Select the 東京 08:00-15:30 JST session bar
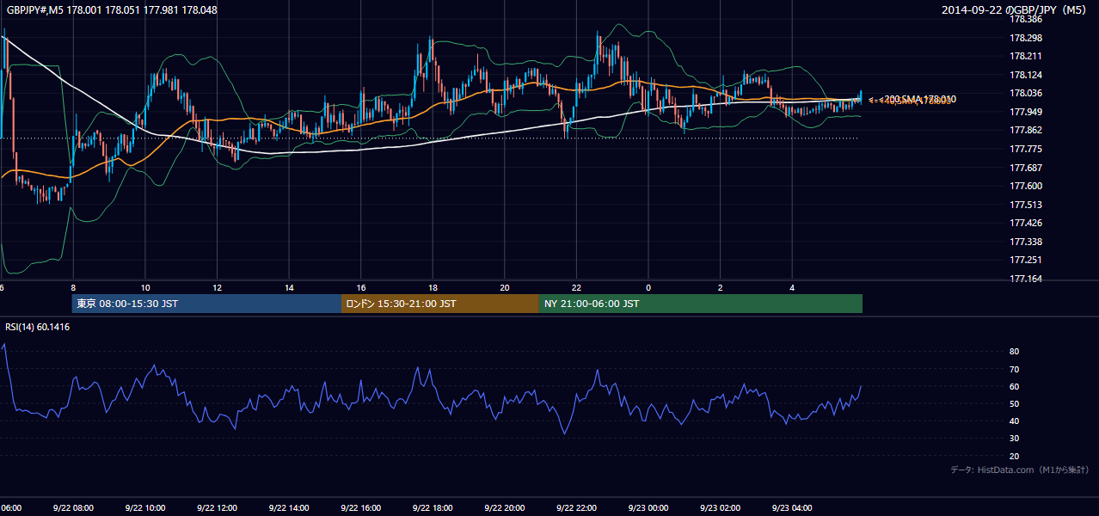This screenshot has height=516, width=1099. coord(206,304)
